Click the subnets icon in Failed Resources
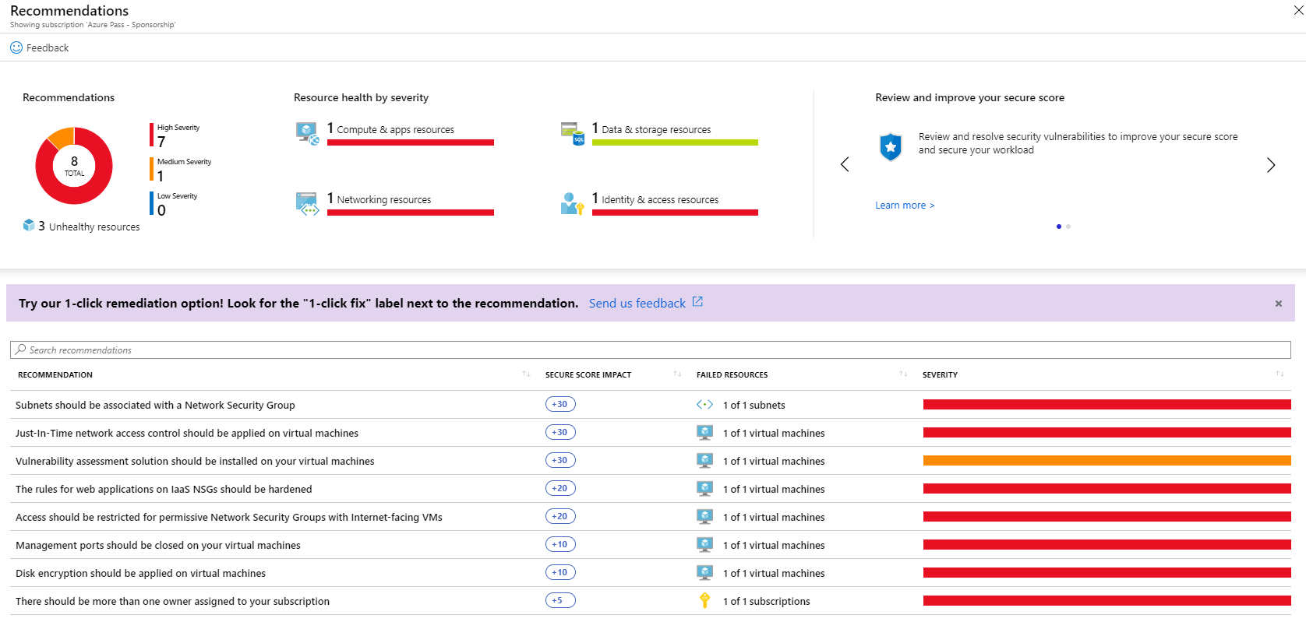Image resolution: width=1306 pixels, height=622 pixels. coord(704,405)
